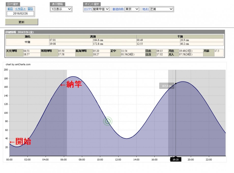
Task: Click the 天文薄明 label cell
Action: (14, 53)
